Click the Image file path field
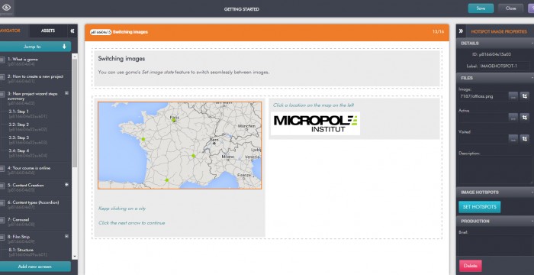The height and width of the screenshot is (275, 534). coord(483,96)
